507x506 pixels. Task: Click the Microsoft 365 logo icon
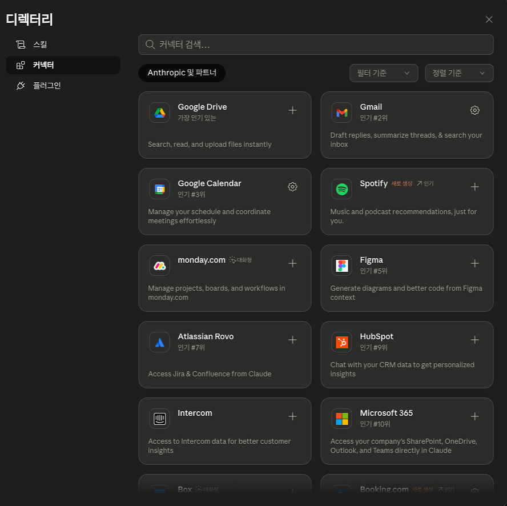click(341, 419)
